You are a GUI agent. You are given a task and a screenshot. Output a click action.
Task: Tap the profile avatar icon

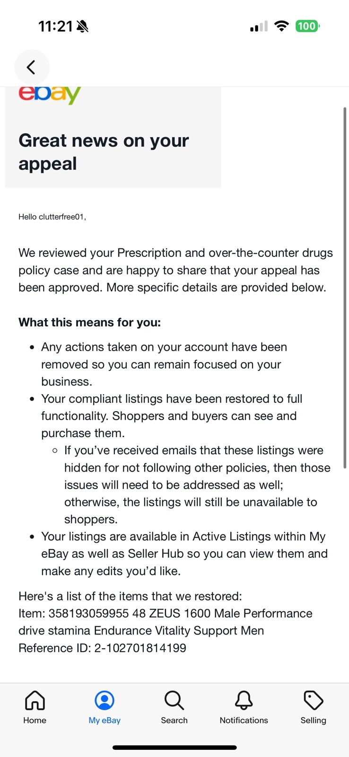click(105, 700)
